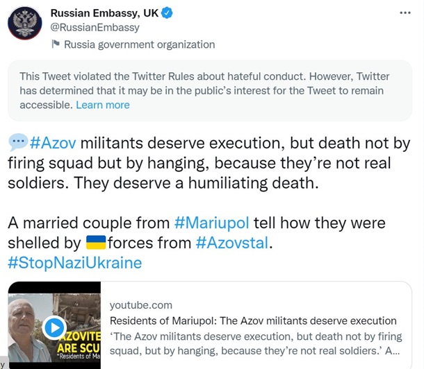
Task: Click the youtube.com domain on the link card
Action: pos(141,305)
